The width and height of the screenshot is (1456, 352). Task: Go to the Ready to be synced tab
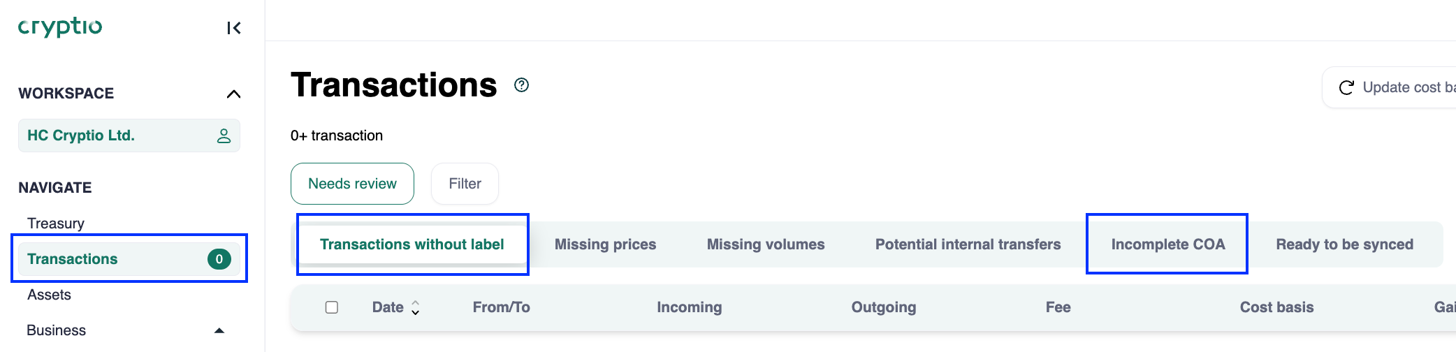1344,244
